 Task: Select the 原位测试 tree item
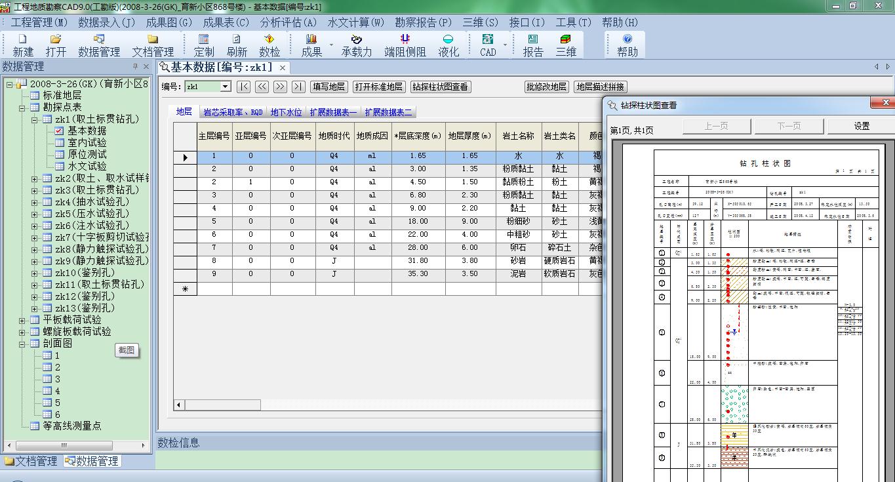click(87, 154)
